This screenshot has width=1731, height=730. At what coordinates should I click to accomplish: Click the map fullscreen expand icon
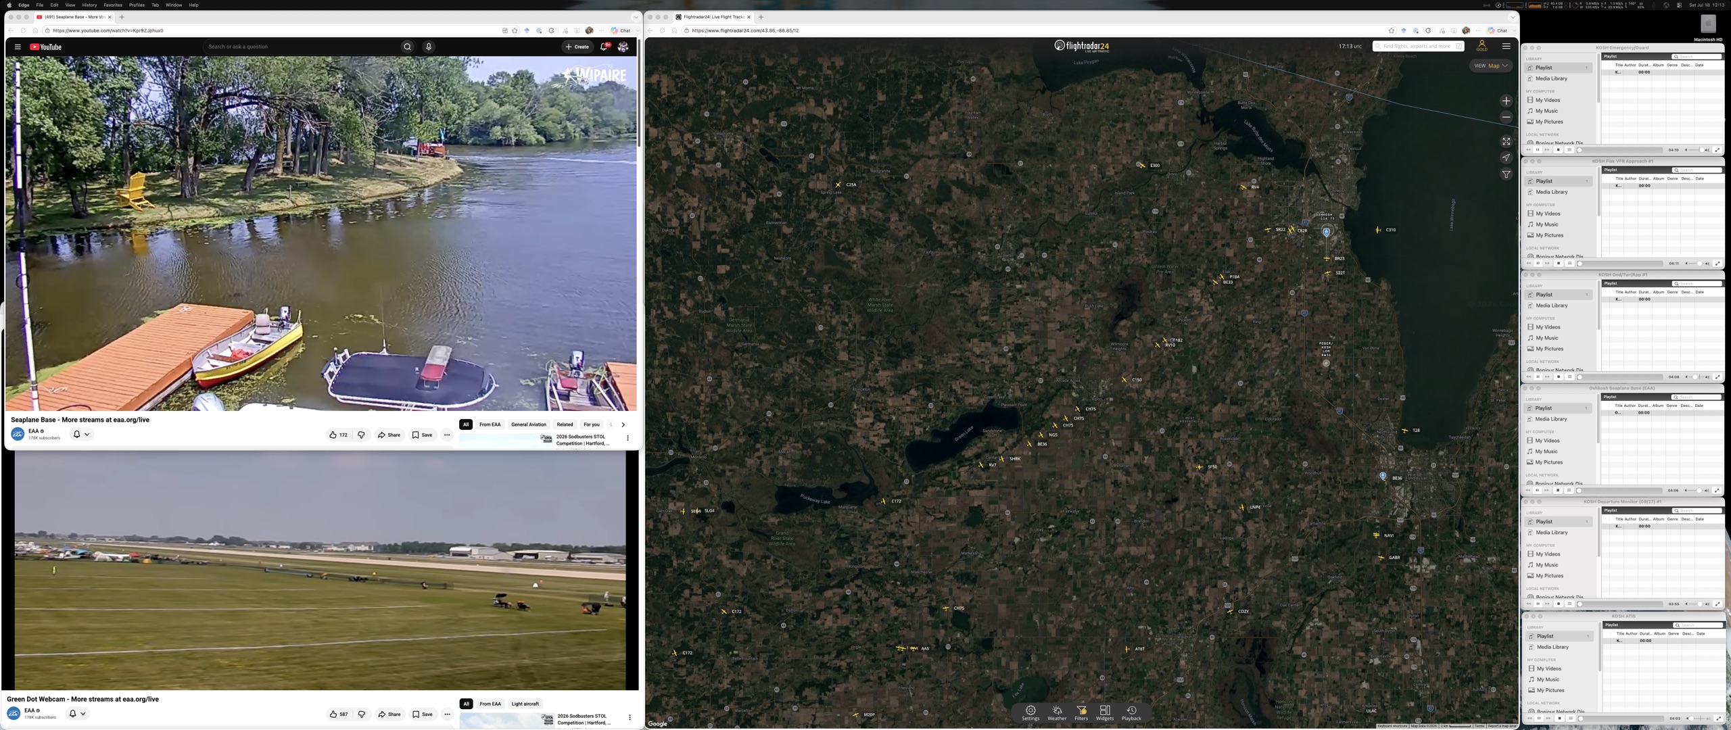(x=1506, y=141)
